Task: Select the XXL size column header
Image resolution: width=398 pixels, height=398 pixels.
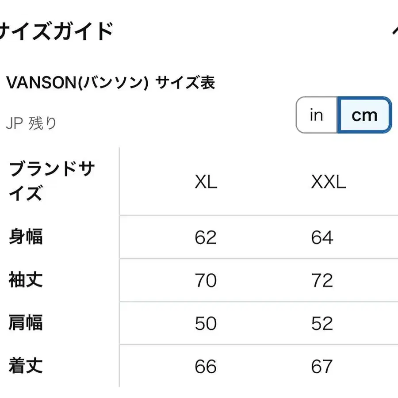Action: coord(329,182)
